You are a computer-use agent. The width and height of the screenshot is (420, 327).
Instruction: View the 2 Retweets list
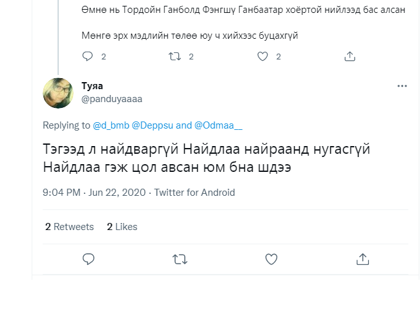coord(69,227)
